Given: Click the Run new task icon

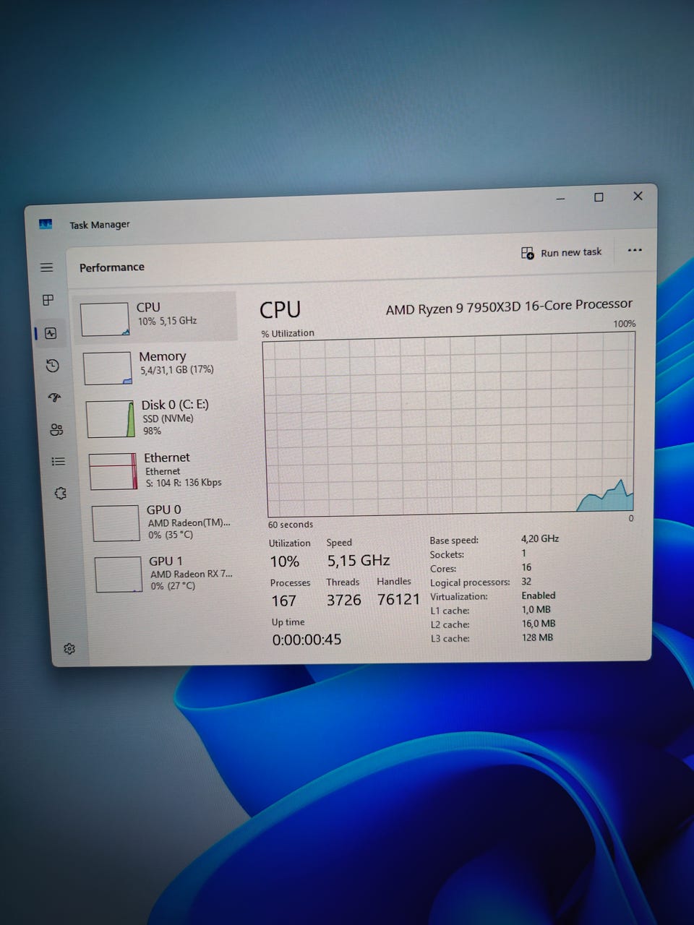Looking at the screenshot, I should pos(528,253).
